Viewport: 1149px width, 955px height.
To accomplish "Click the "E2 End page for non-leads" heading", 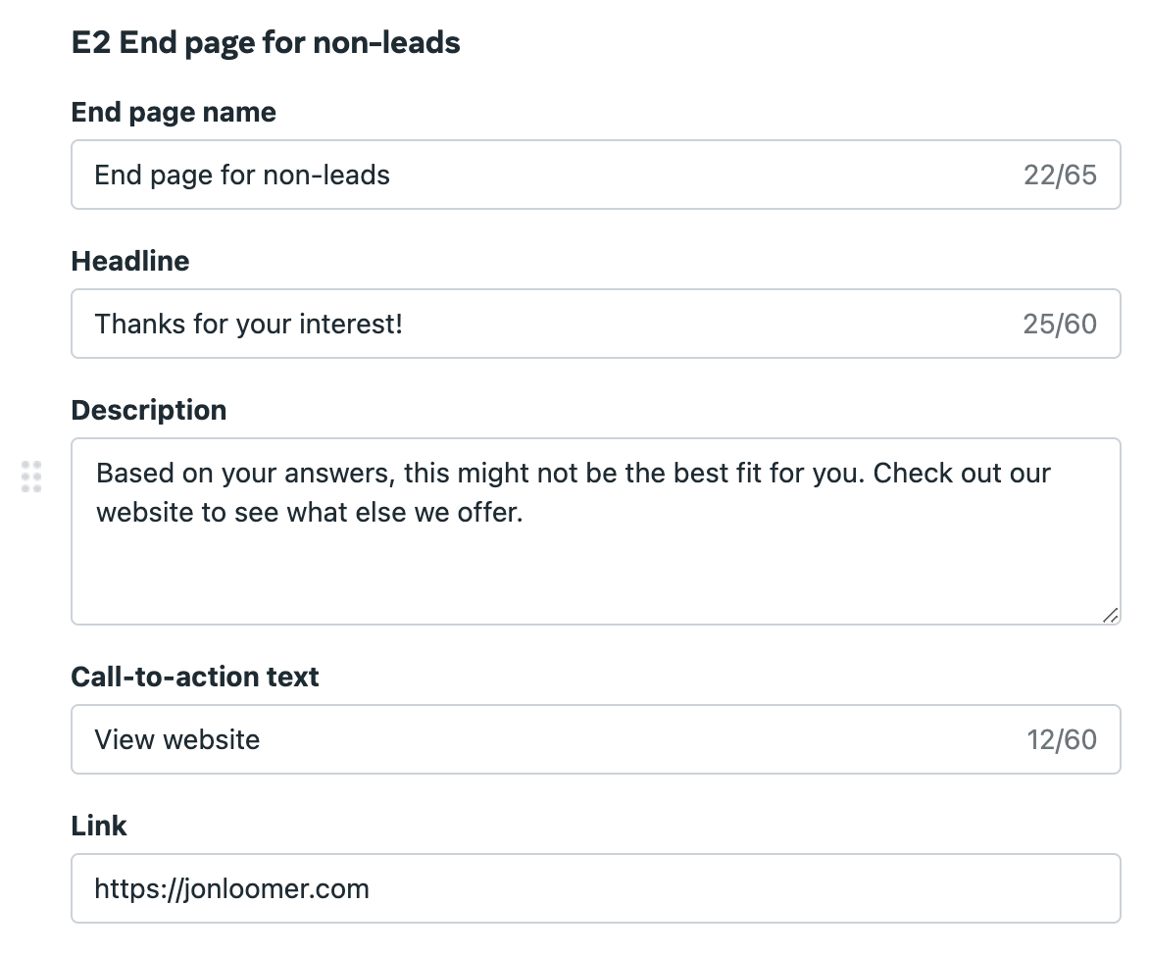I will click(x=266, y=42).
